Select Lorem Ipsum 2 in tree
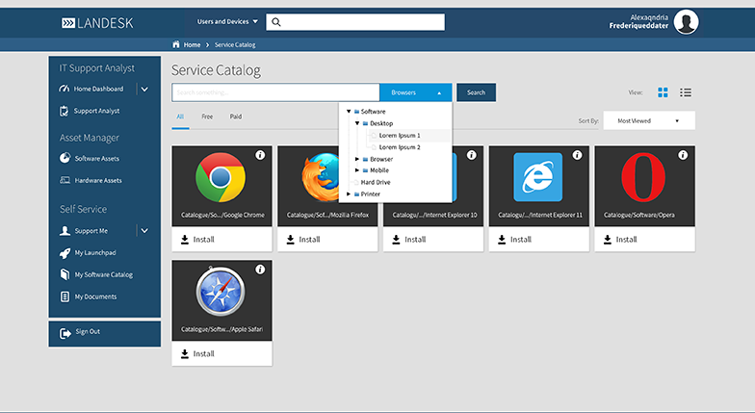 [x=400, y=147]
